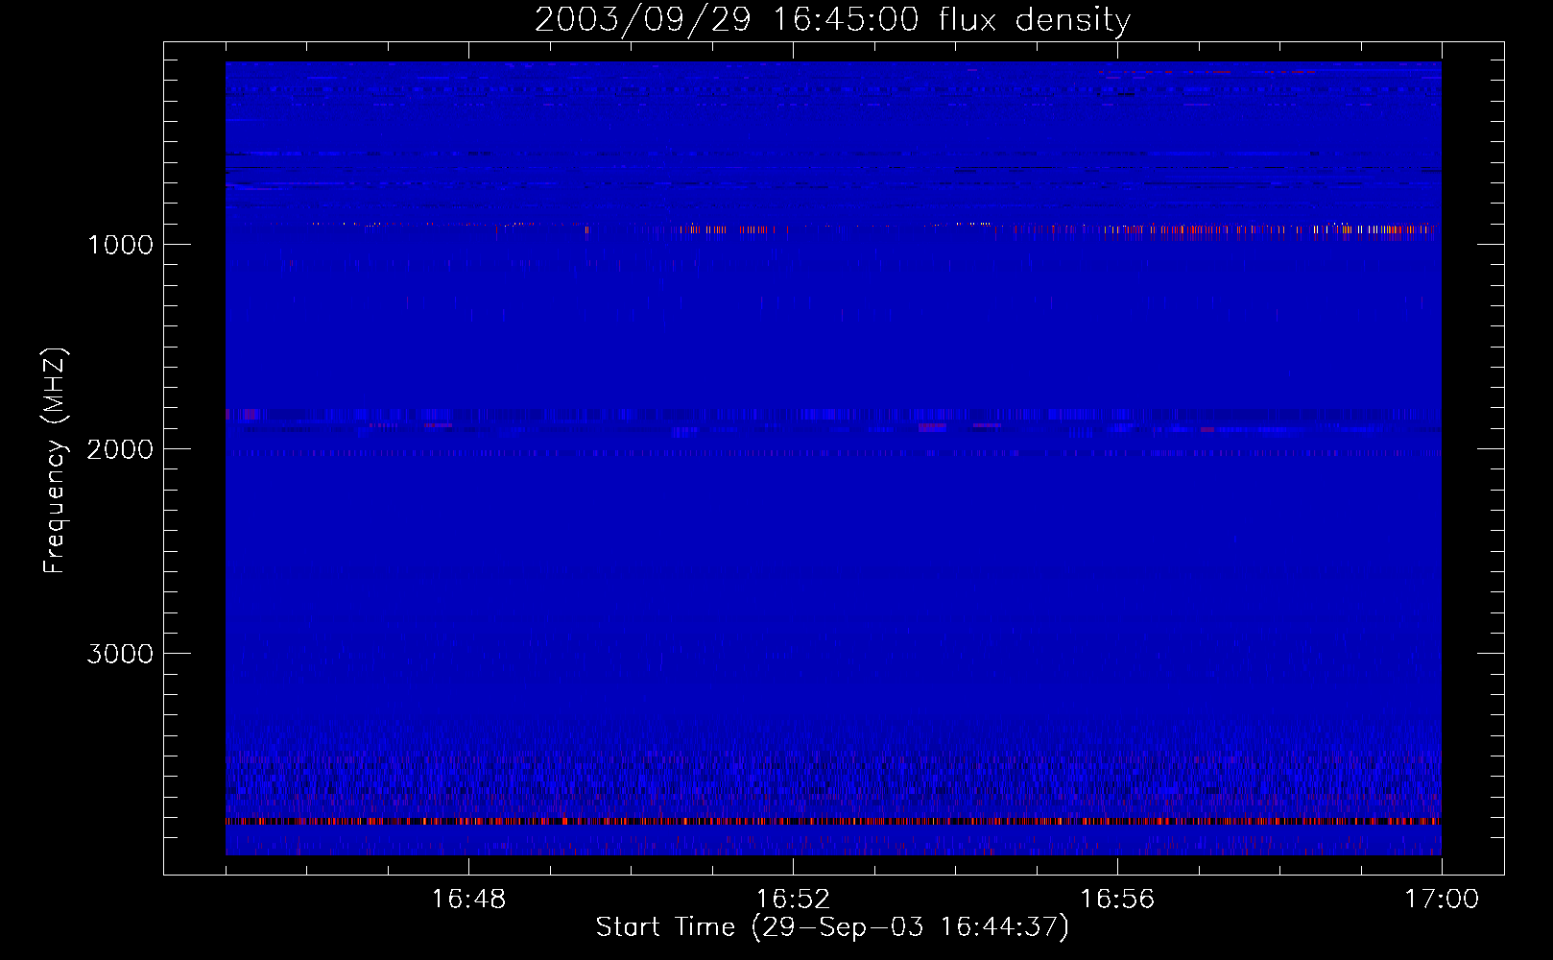This screenshot has width=1553, height=960.
Task: Click the 3000 frequency tick label
Action: pyautogui.click(x=120, y=653)
